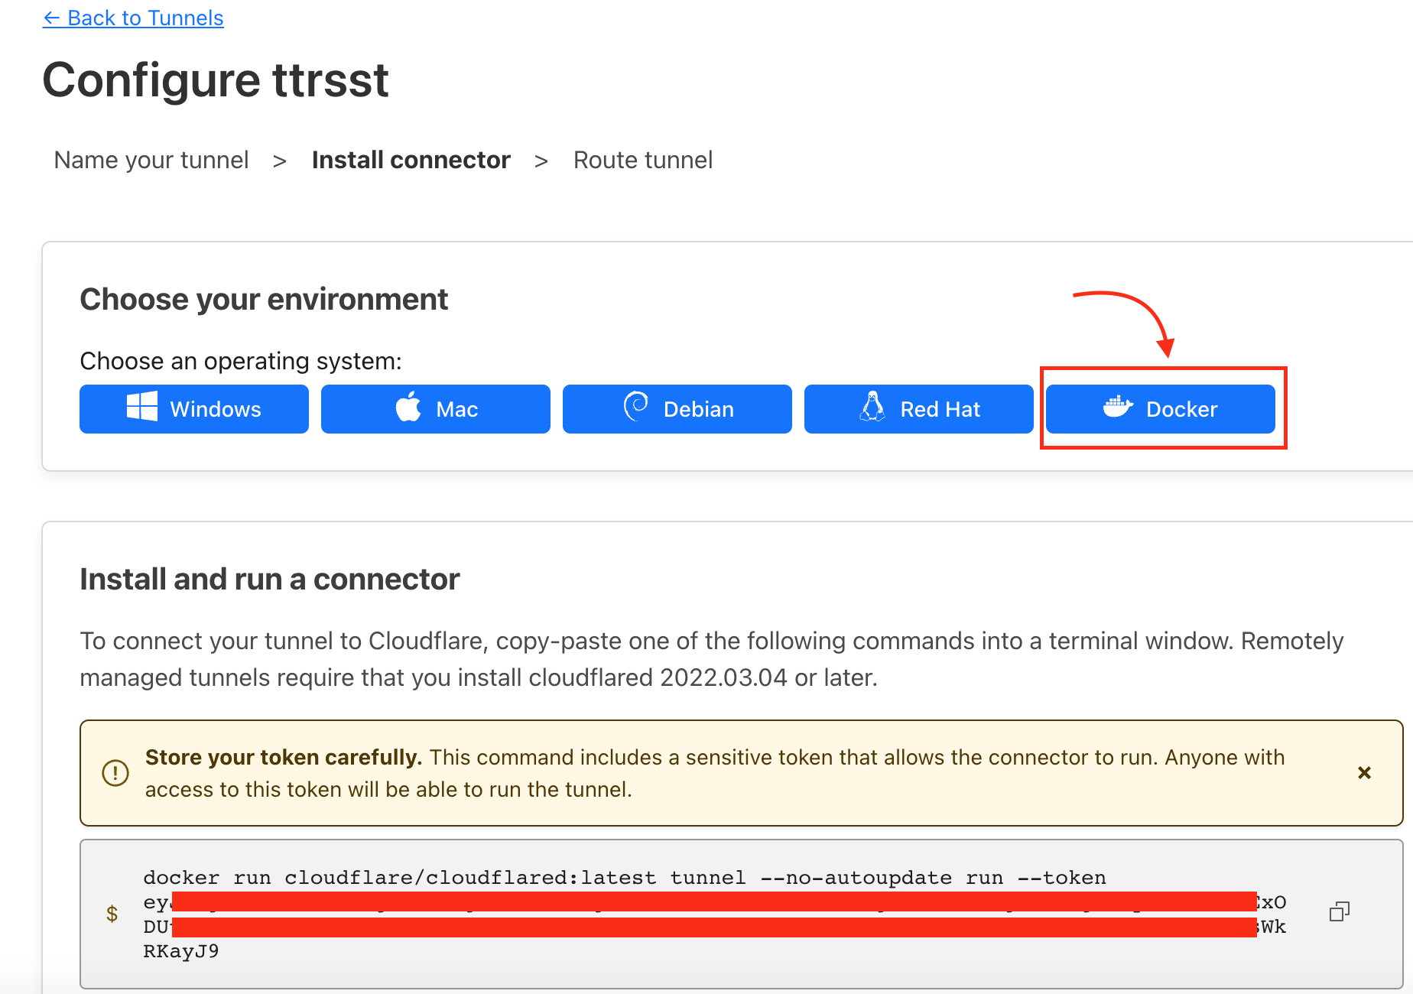
Task: Choose Mac as the environment
Action: [436, 409]
